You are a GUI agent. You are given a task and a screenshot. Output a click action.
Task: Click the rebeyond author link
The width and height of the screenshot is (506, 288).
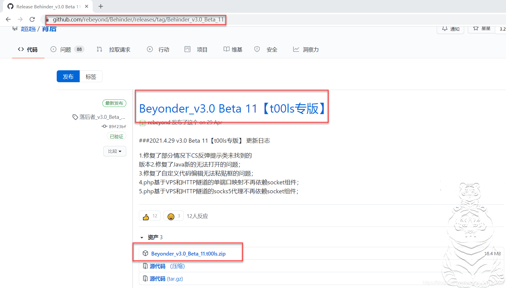coord(159,122)
